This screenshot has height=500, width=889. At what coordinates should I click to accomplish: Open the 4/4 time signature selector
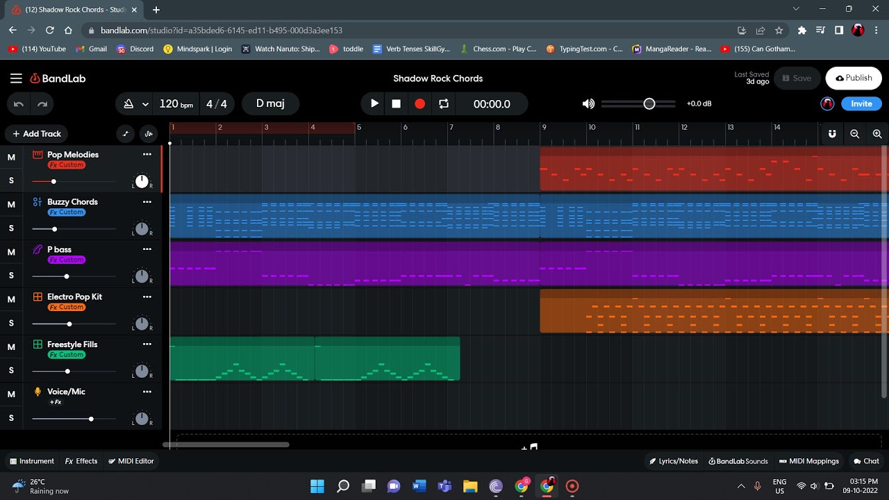pos(217,104)
